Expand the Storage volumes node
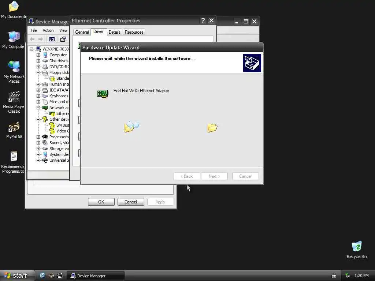 pyautogui.click(x=38, y=149)
